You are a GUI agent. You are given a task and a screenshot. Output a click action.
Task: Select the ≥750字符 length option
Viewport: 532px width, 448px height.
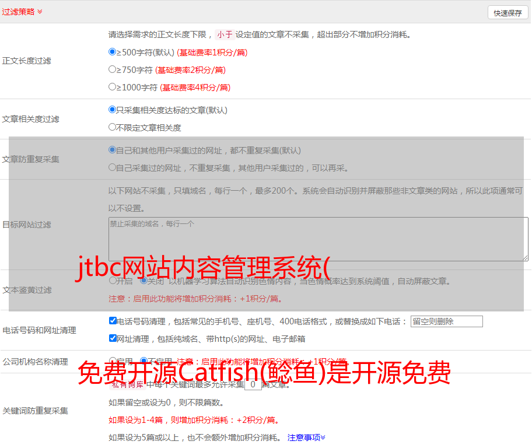112,69
